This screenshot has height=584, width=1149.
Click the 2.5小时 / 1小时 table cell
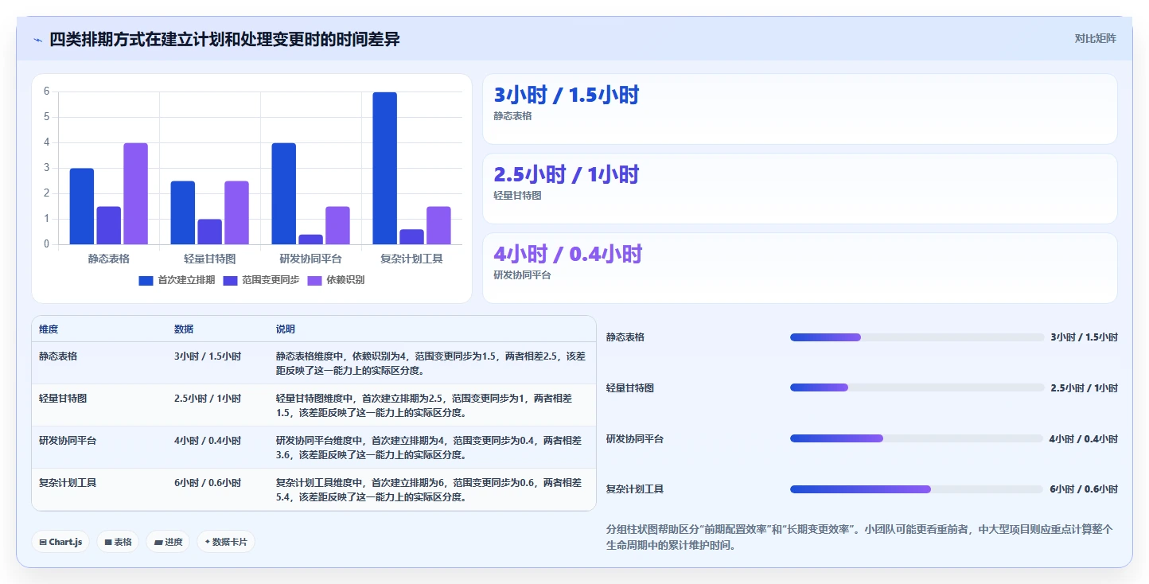[x=208, y=399]
